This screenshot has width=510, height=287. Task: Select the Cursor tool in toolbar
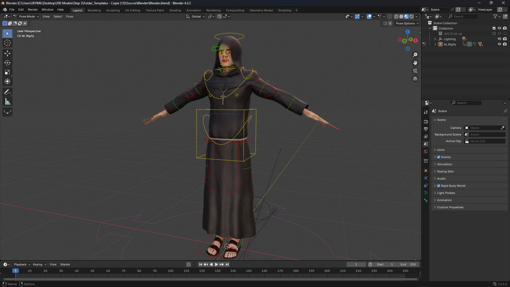7,43
